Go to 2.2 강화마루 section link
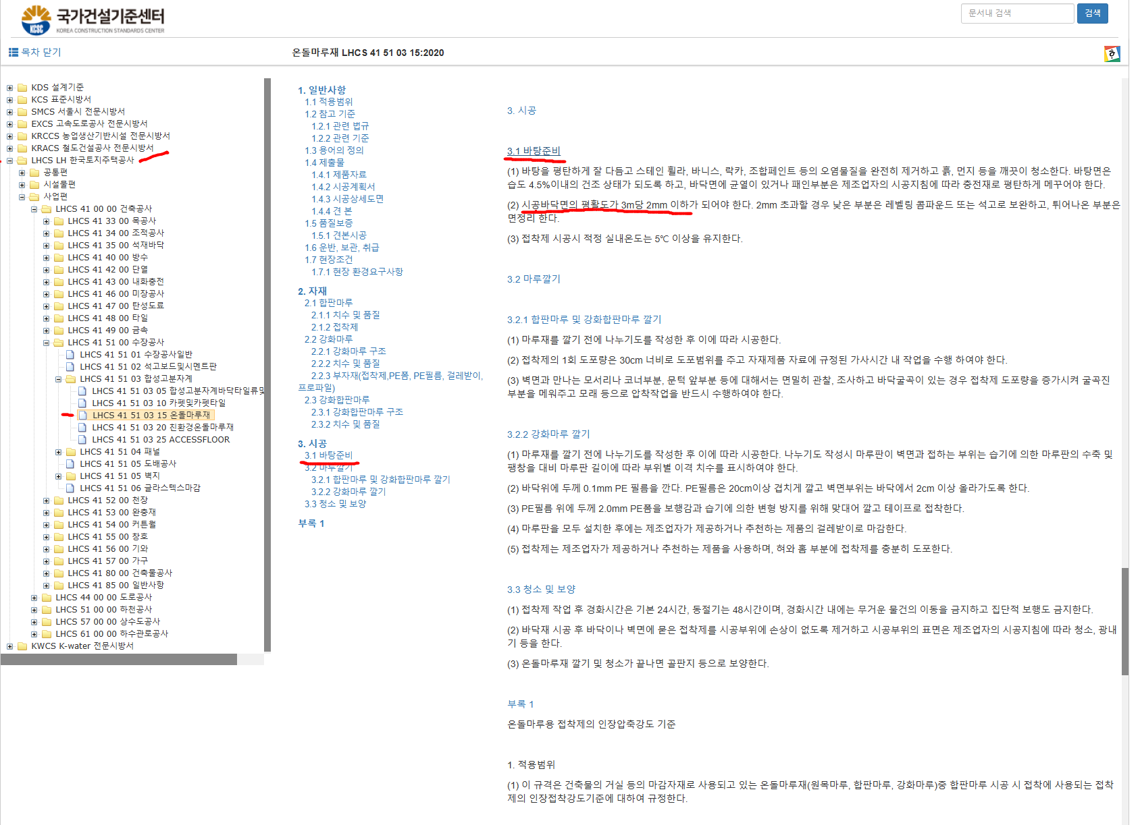 [x=328, y=339]
